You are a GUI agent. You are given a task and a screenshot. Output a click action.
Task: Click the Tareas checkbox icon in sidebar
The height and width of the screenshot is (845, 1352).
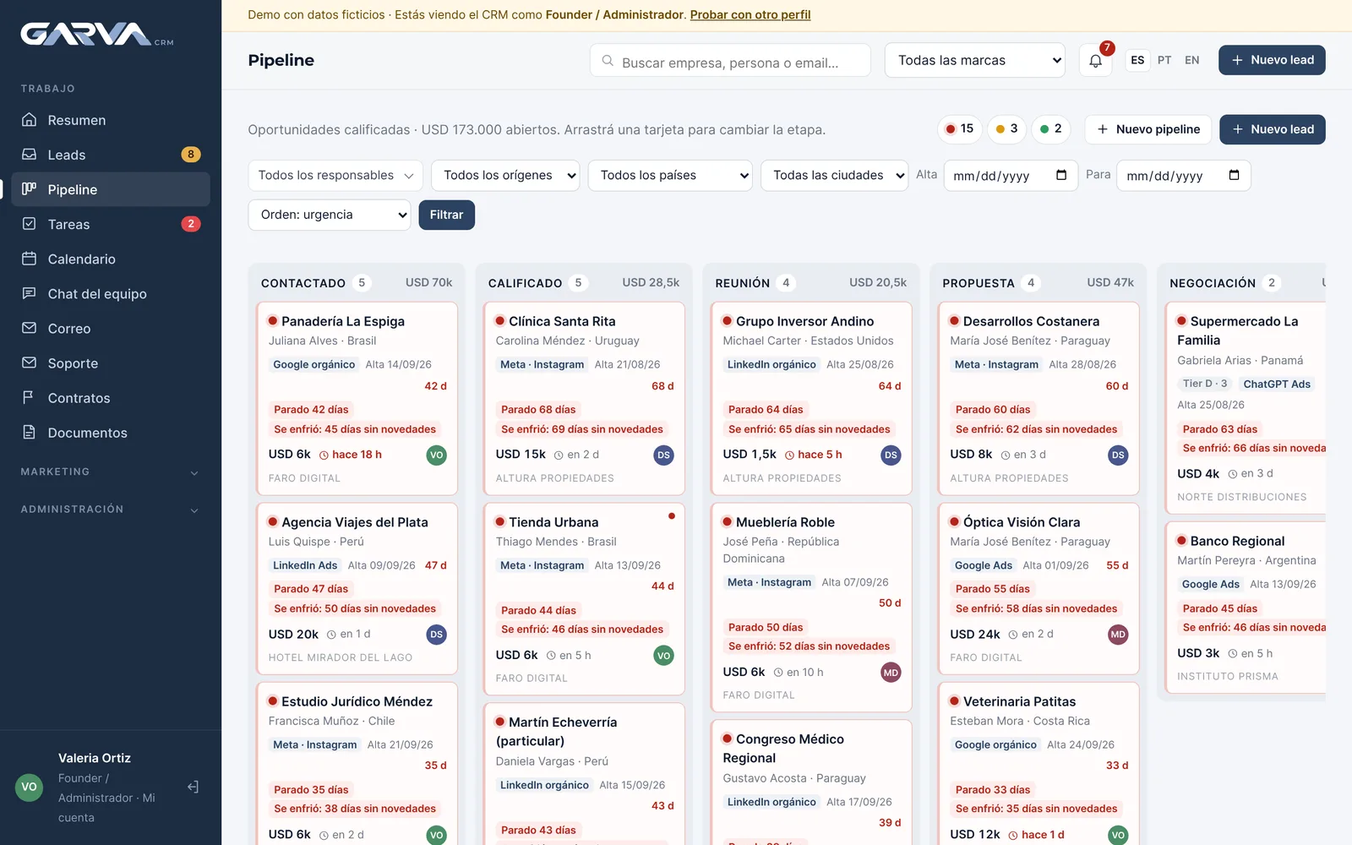tap(29, 224)
